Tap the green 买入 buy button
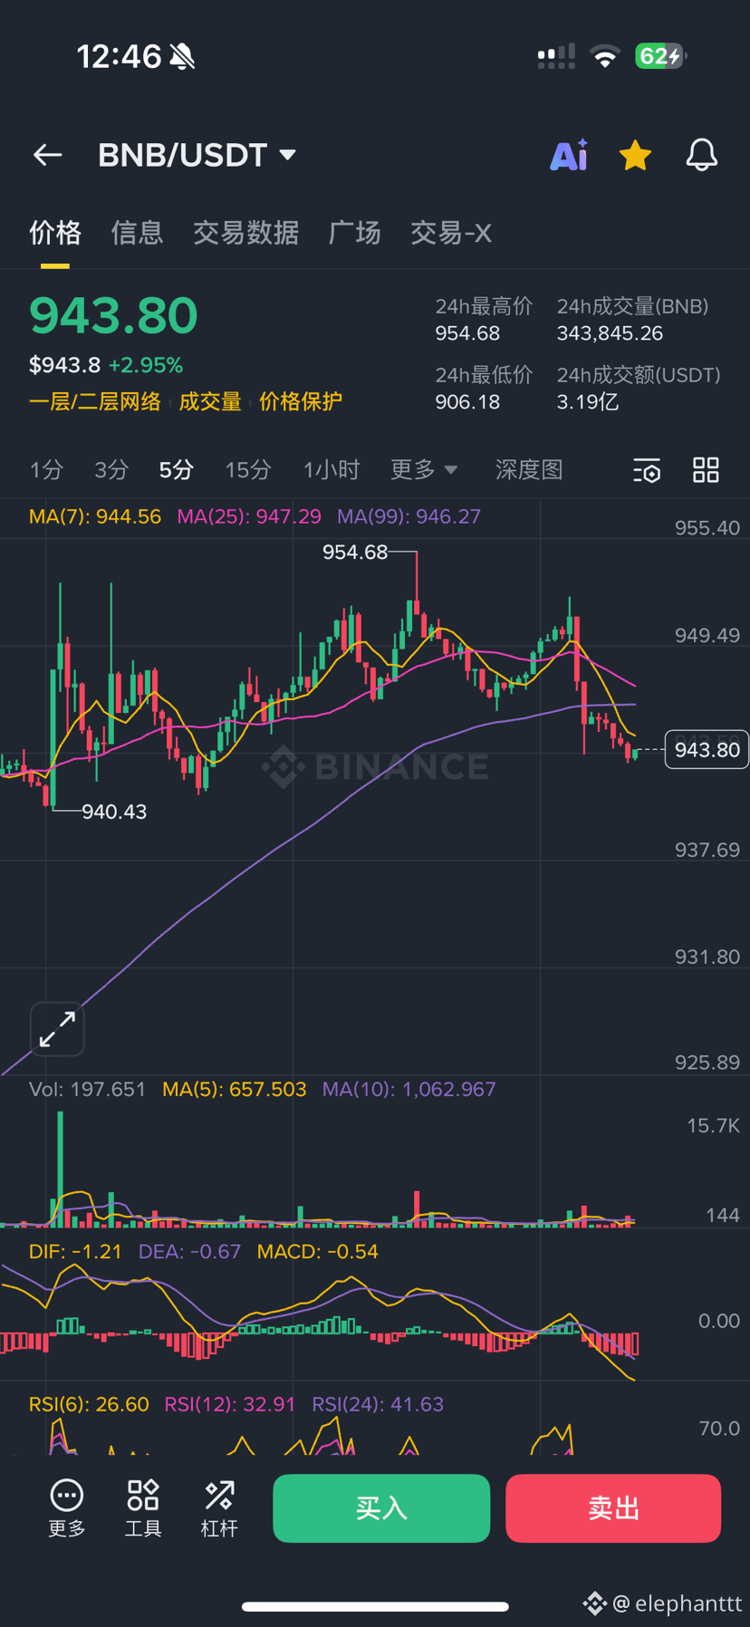 pyautogui.click(x=381, y=1508)
